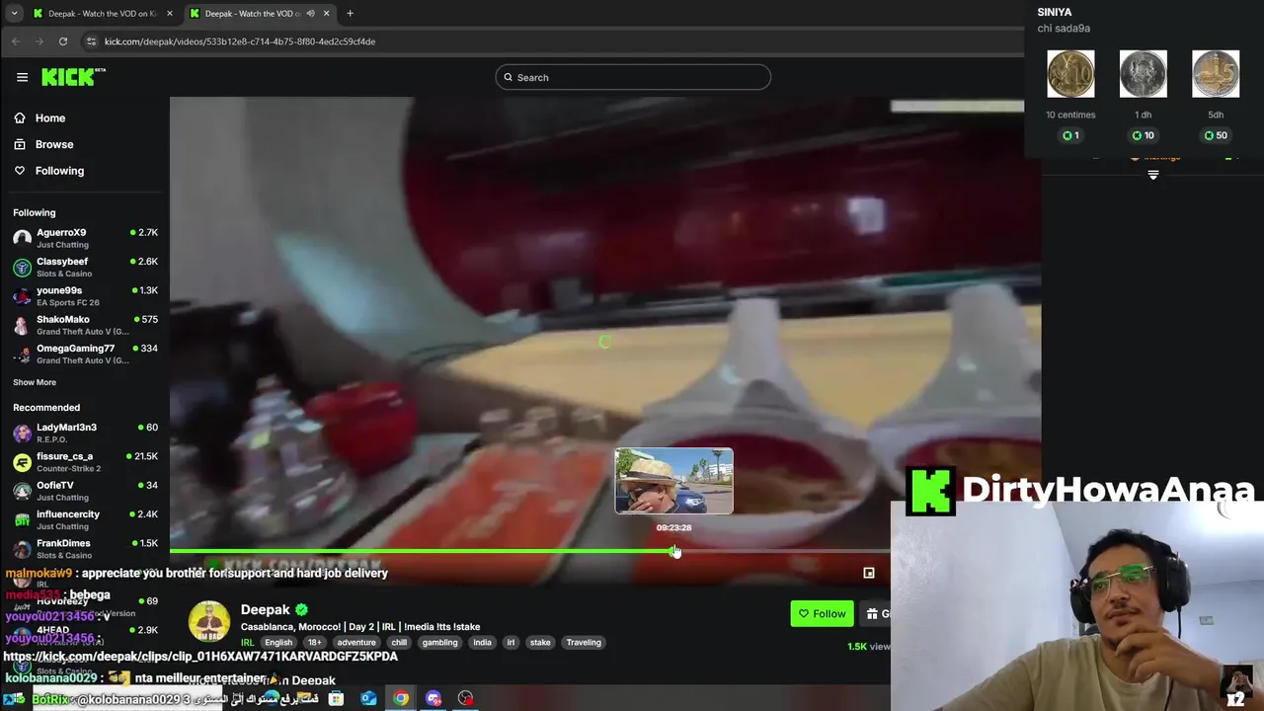Mute the tab via speaker icon
Image resolution: width=1264 pixels, height=711 pixels.
pos(310,14)
